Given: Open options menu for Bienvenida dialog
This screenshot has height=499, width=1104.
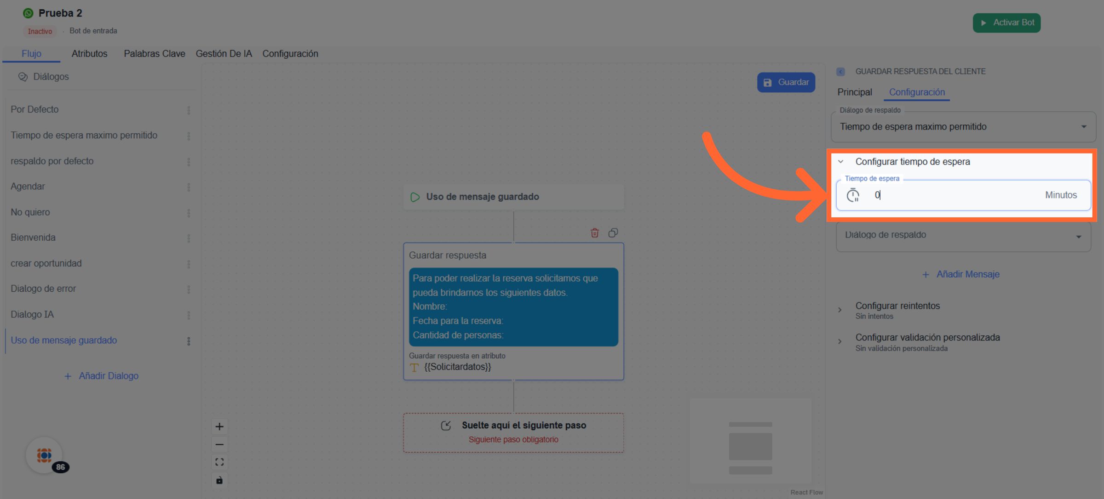Looking at the screenshot, I should (189, 238).
